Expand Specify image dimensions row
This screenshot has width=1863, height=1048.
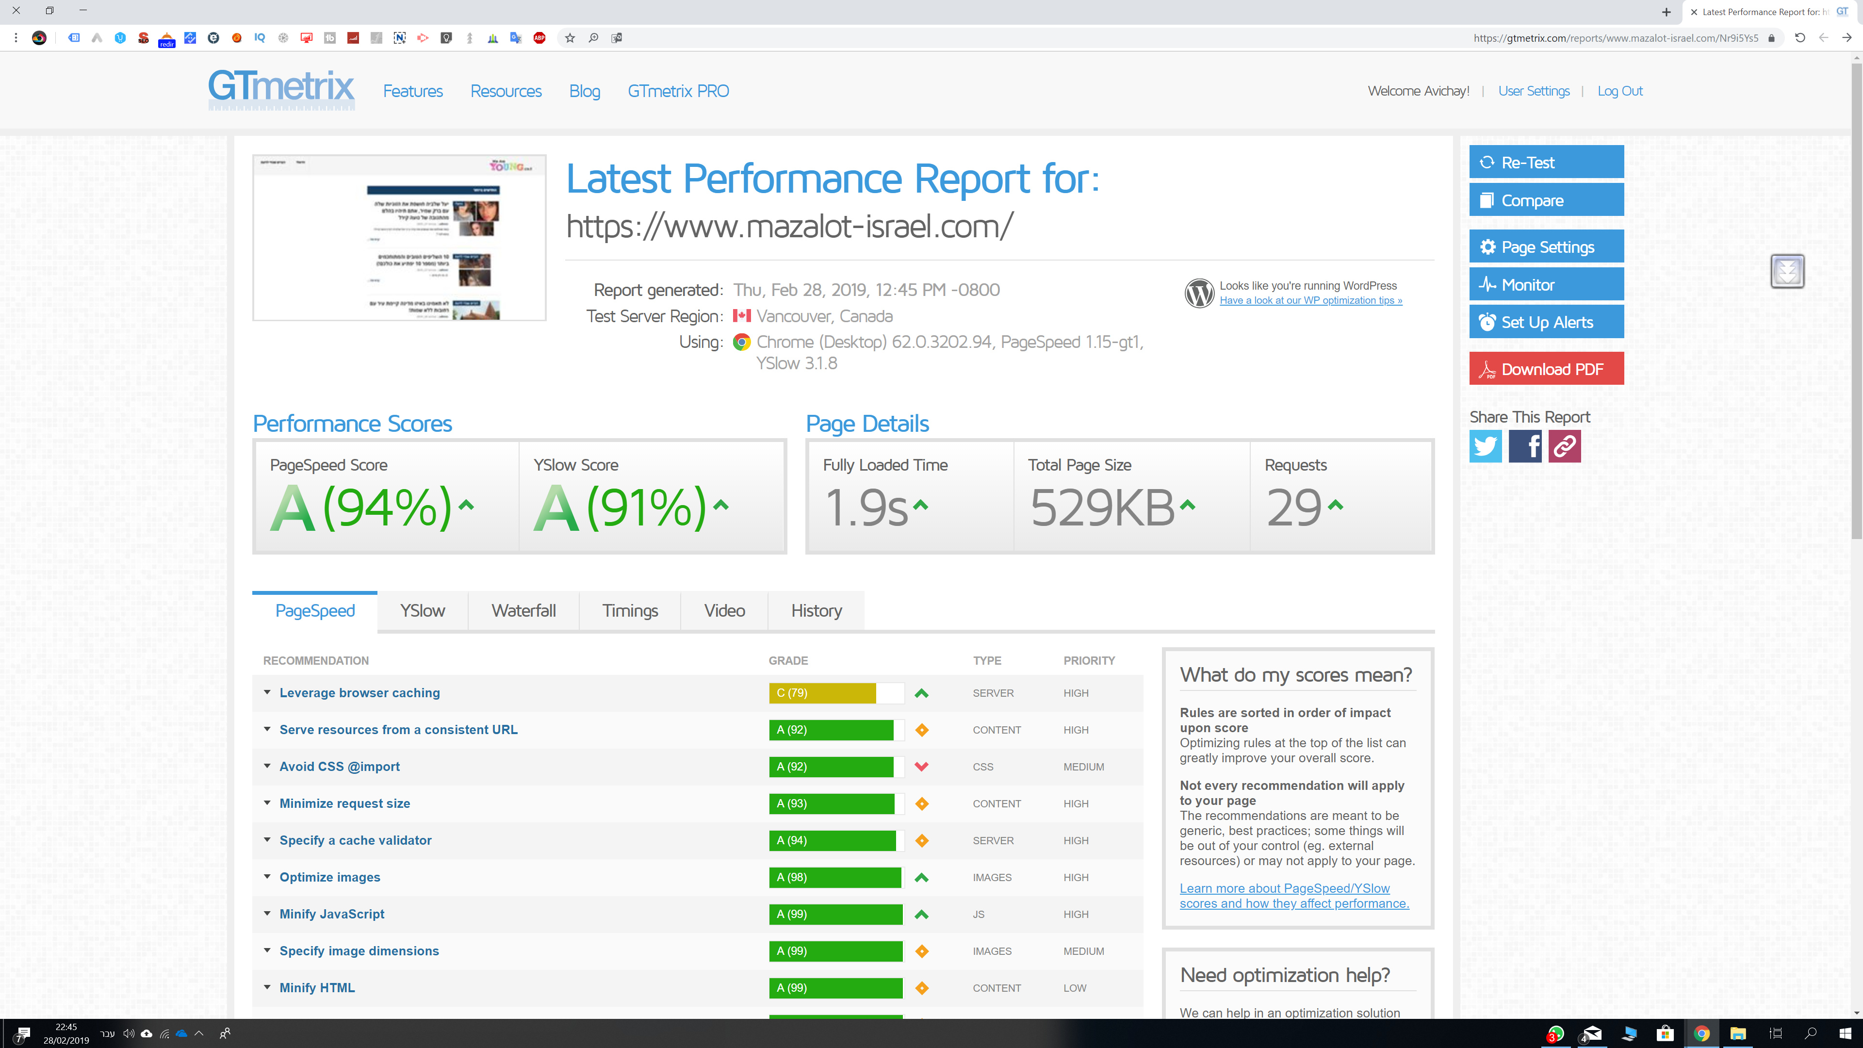(359, 951)
